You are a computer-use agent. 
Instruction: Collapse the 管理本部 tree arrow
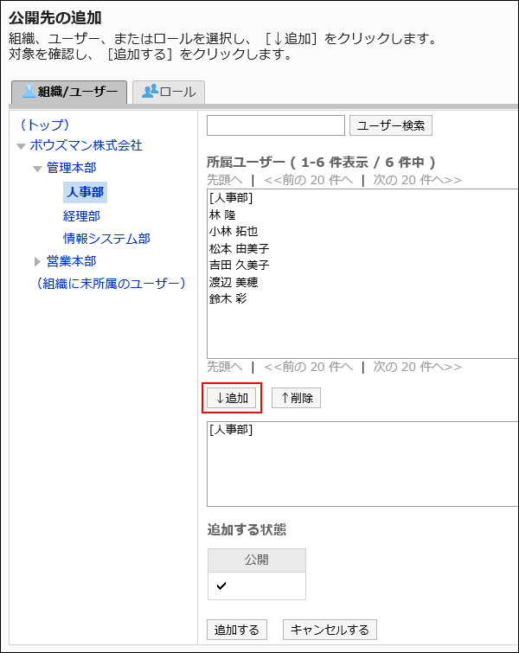point(37,169)
